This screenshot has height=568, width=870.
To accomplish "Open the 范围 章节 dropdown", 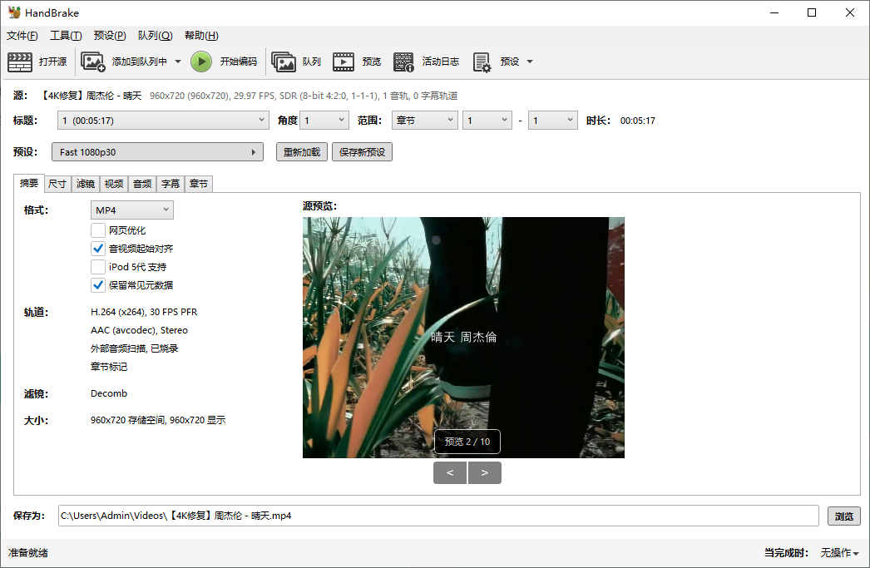I will pyautogui.click(x=424, y=120).
